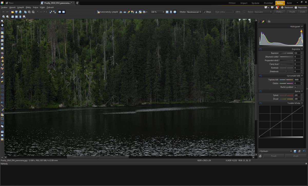Reset the Expozice section with the undo arrow
The image size is (308, 186).
click(x=261, y=49)
